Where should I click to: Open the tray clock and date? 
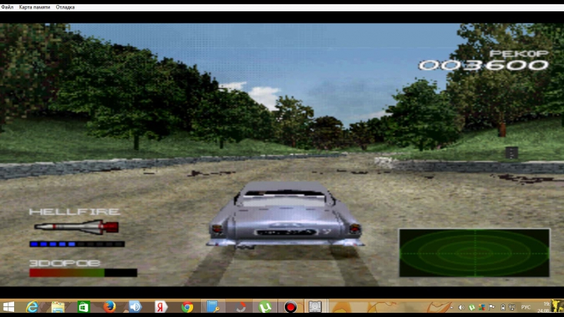tap(544, 307)
